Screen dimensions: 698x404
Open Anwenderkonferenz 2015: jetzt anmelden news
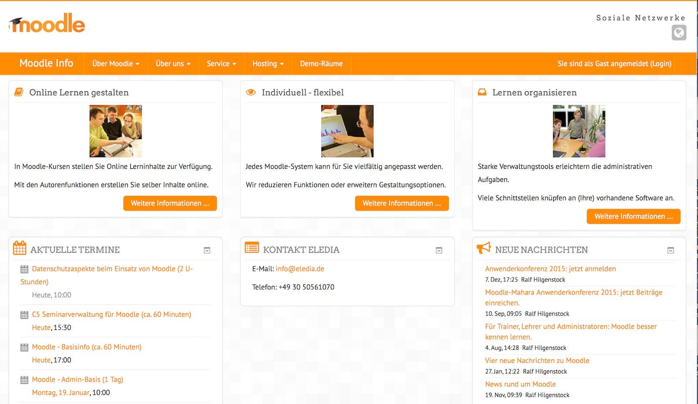(x=551, y=269)
